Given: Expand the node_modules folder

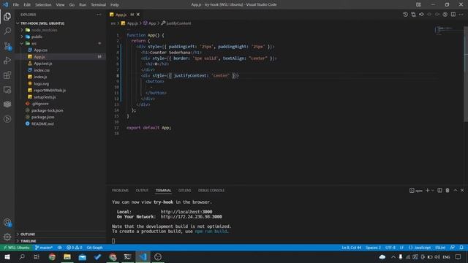Looking at the screenshot, I should 22,30.
